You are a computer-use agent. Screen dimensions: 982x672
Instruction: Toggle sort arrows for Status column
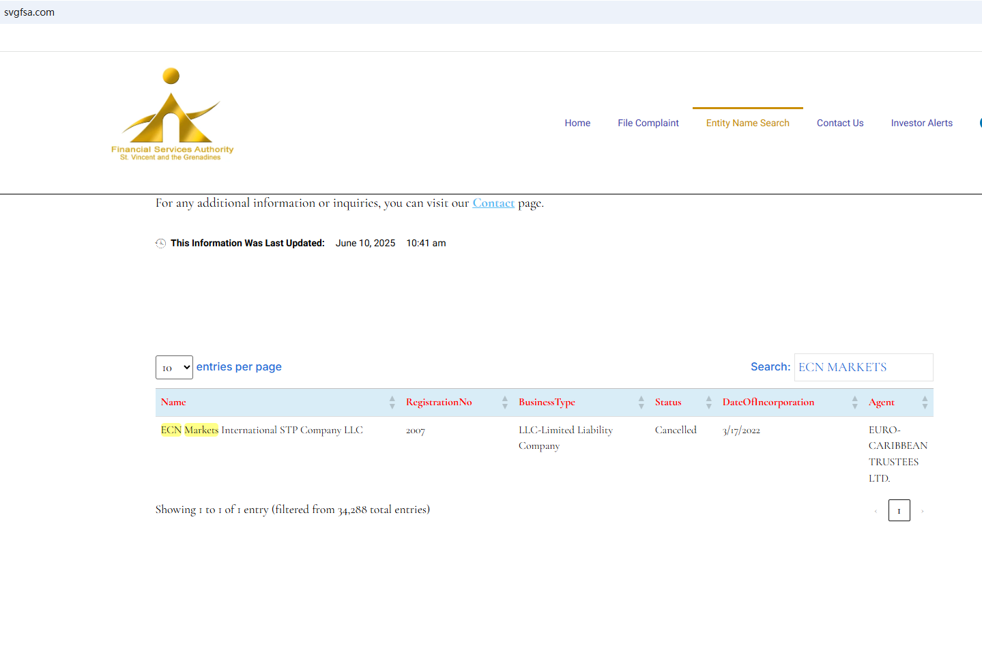708,403
